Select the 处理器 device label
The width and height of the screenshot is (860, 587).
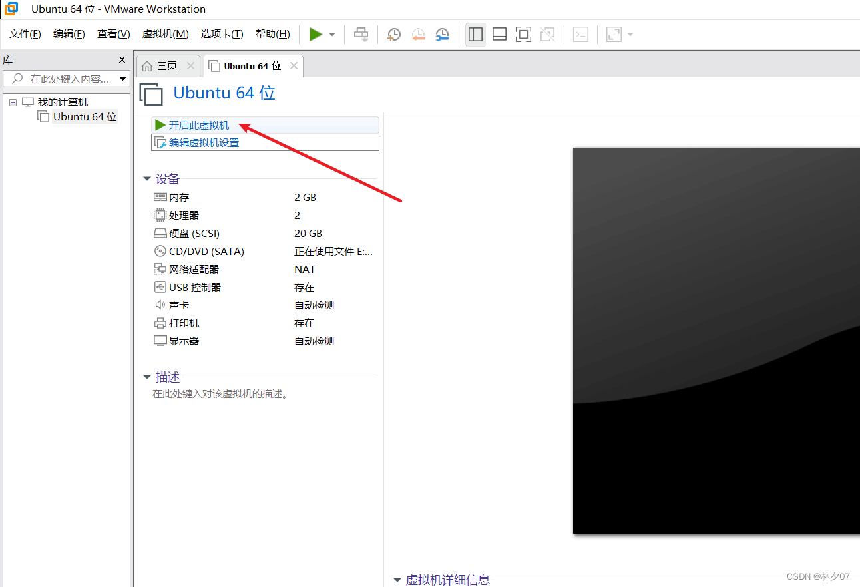pyautogui.click(x=184, y=216)
